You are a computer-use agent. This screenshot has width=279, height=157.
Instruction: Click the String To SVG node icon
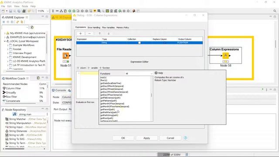click(7, 139)
